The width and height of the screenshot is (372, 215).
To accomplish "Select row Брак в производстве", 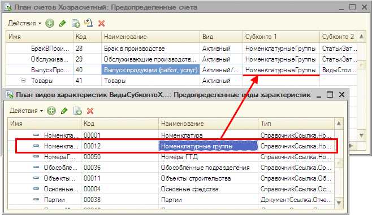I will pyautogui.click(x=181, y=49).
